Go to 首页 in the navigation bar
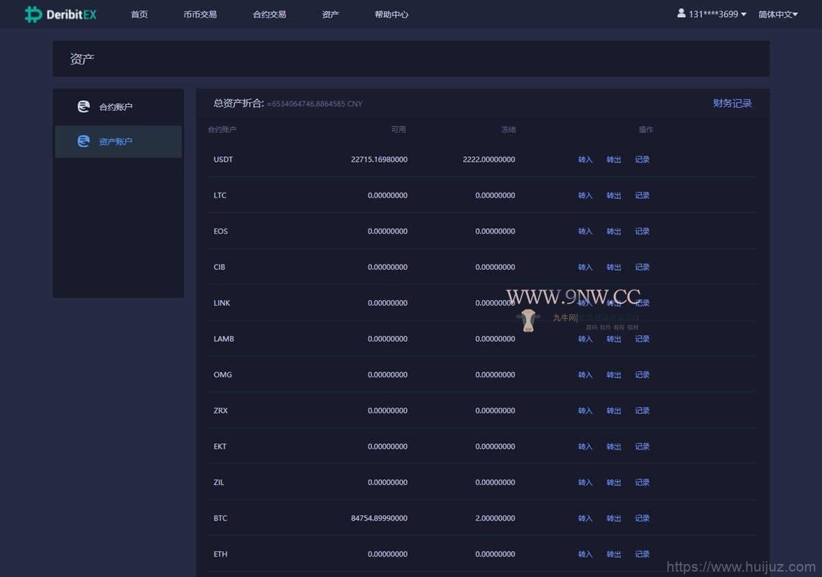 click(x=139, y=14)
